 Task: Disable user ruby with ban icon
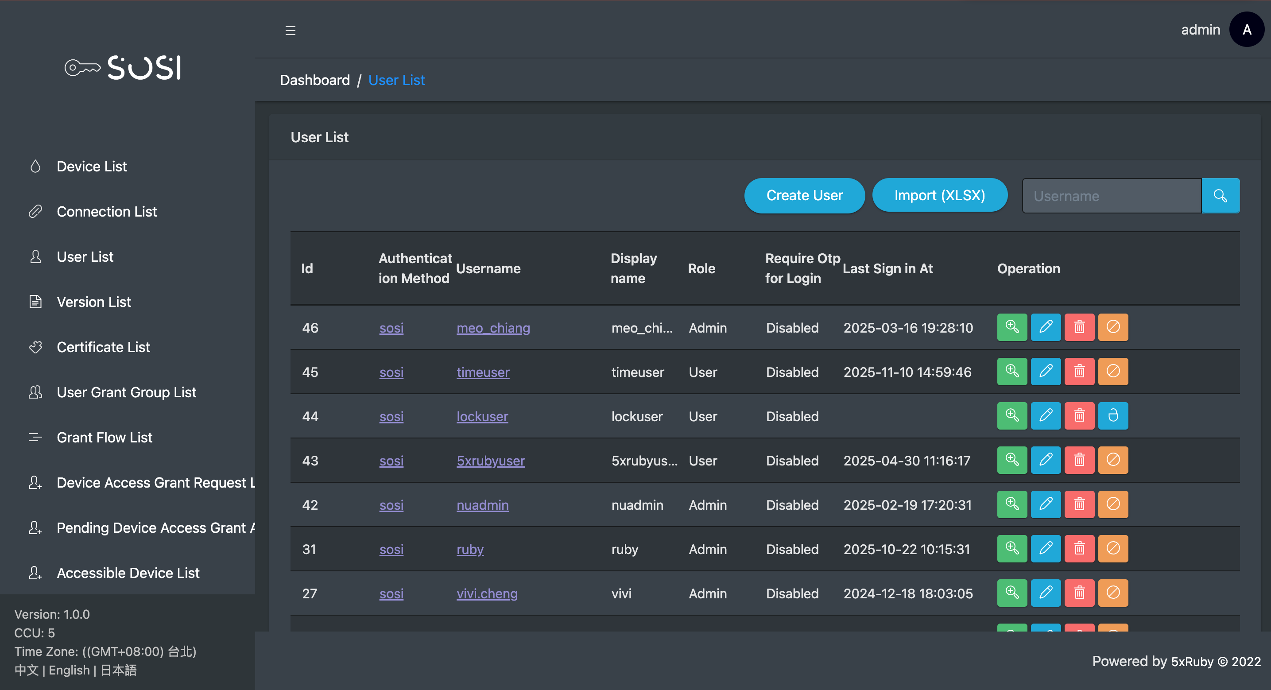coord(1112,549)
